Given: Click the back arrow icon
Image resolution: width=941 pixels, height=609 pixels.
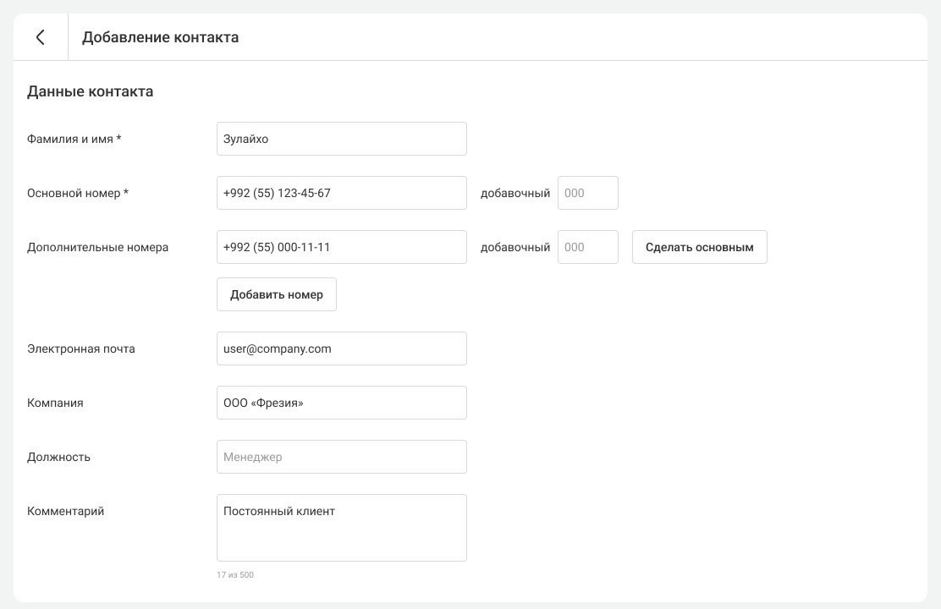Looking at the screenshot, I should pyautogui.click(x=40, y=37).
